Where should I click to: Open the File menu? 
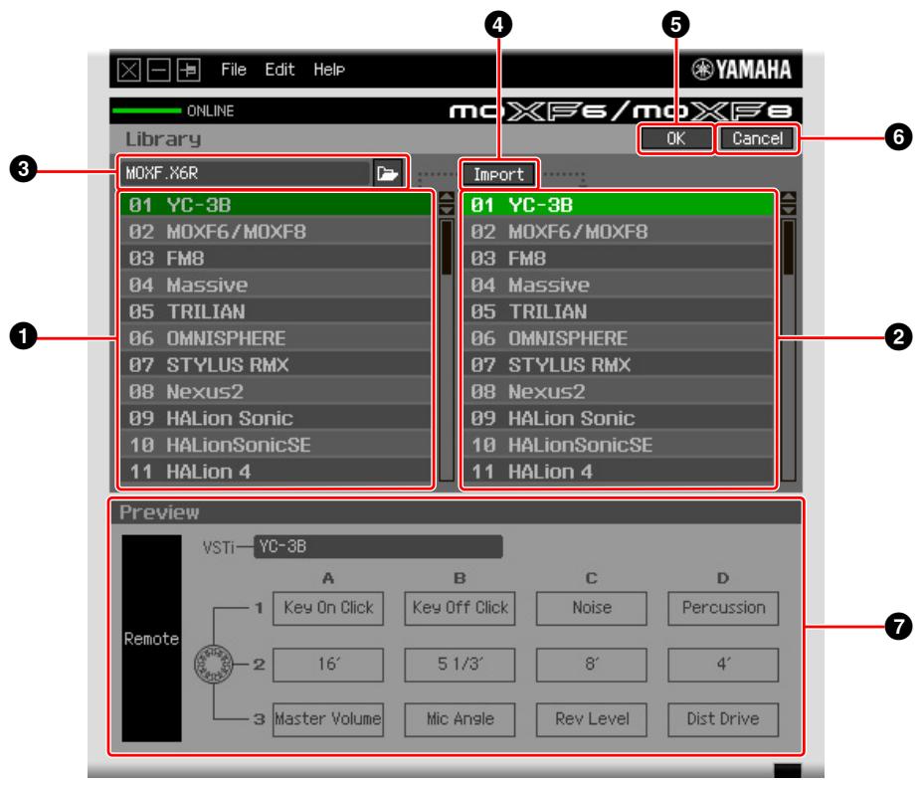click(x=234, y=70)
